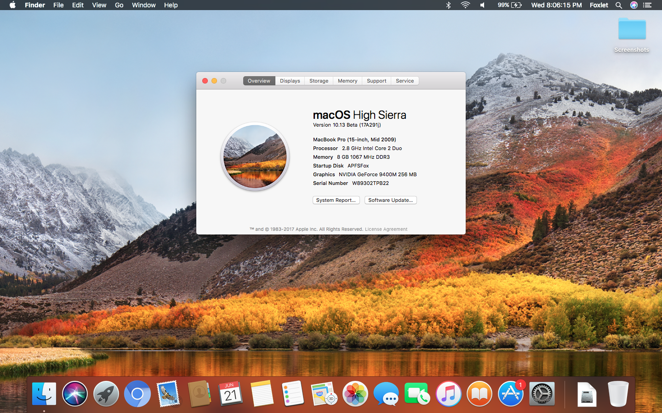Open System Preferences gear icon
Viewport: 662px width, 413px height.
(x=542, y=394)
